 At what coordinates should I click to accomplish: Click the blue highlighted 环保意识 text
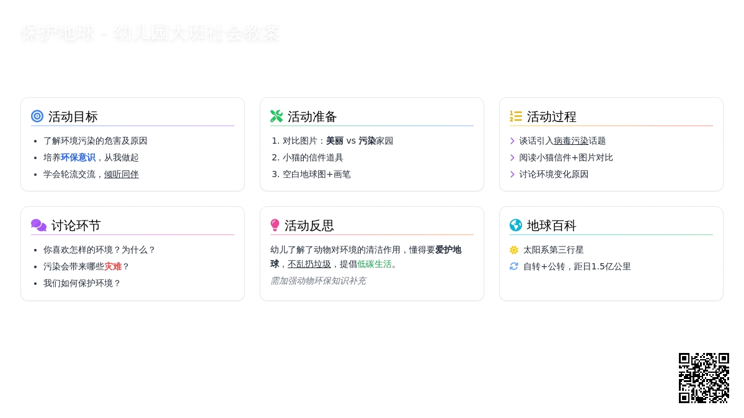pos(78,158)
